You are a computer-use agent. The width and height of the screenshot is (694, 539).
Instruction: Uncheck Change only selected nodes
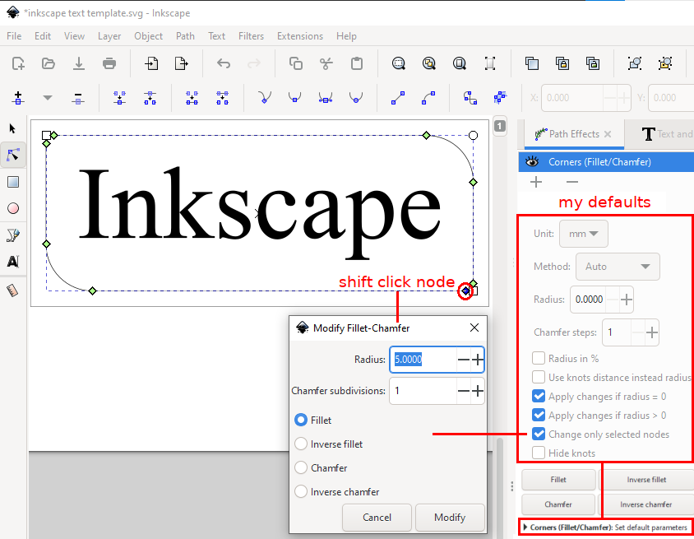[x=539, y=434]
